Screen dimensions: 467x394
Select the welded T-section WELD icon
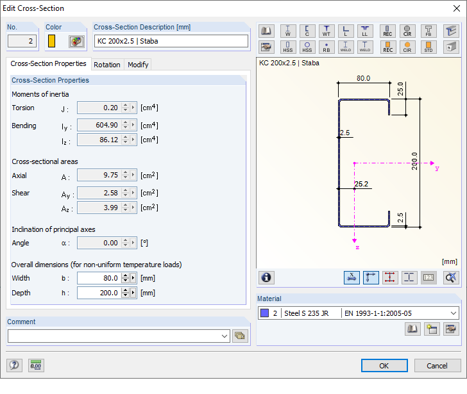click(x=365, y=47)
